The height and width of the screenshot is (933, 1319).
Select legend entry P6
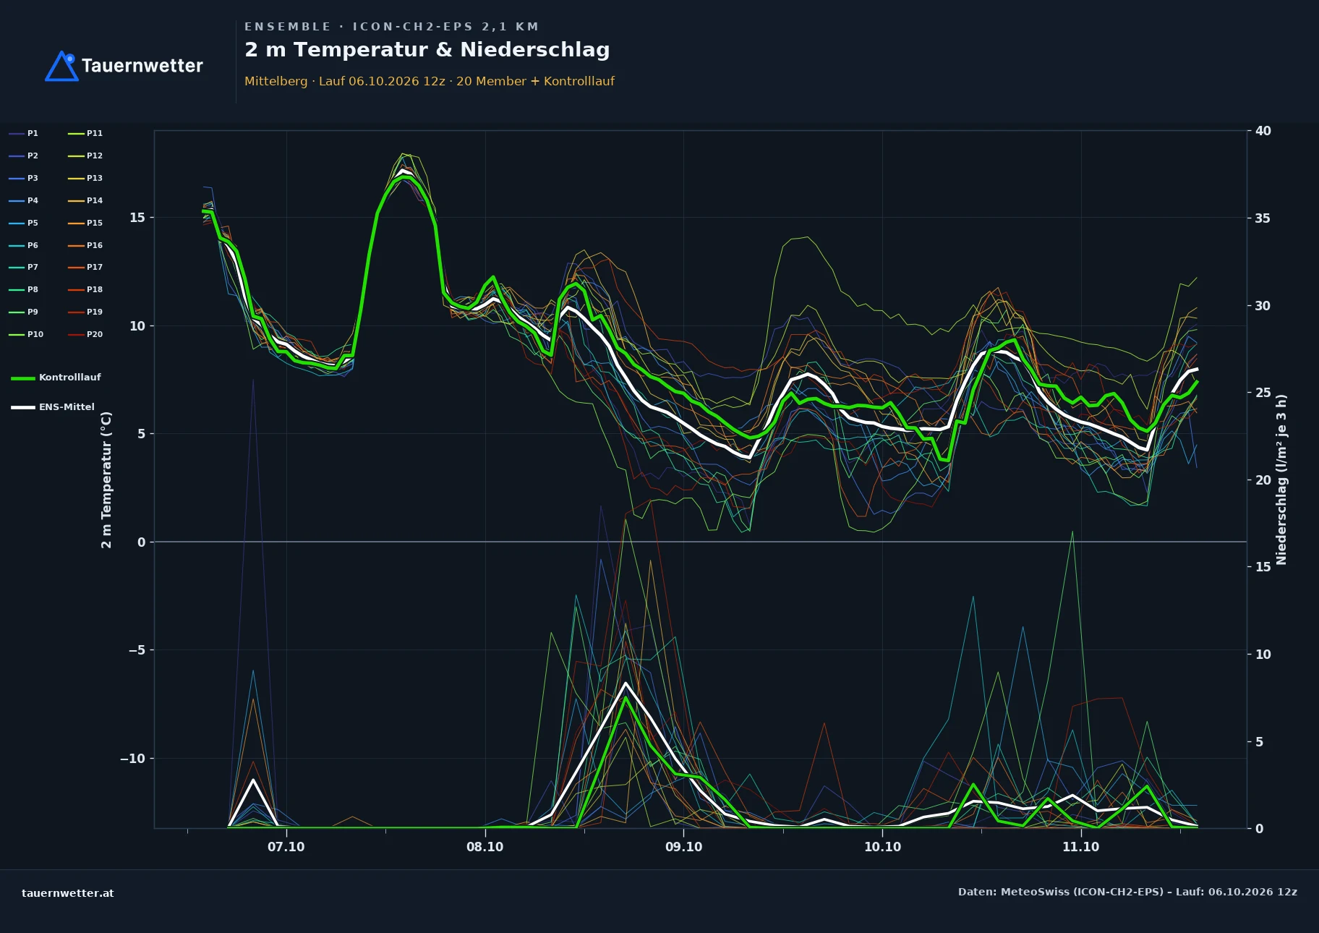(23, 246)
